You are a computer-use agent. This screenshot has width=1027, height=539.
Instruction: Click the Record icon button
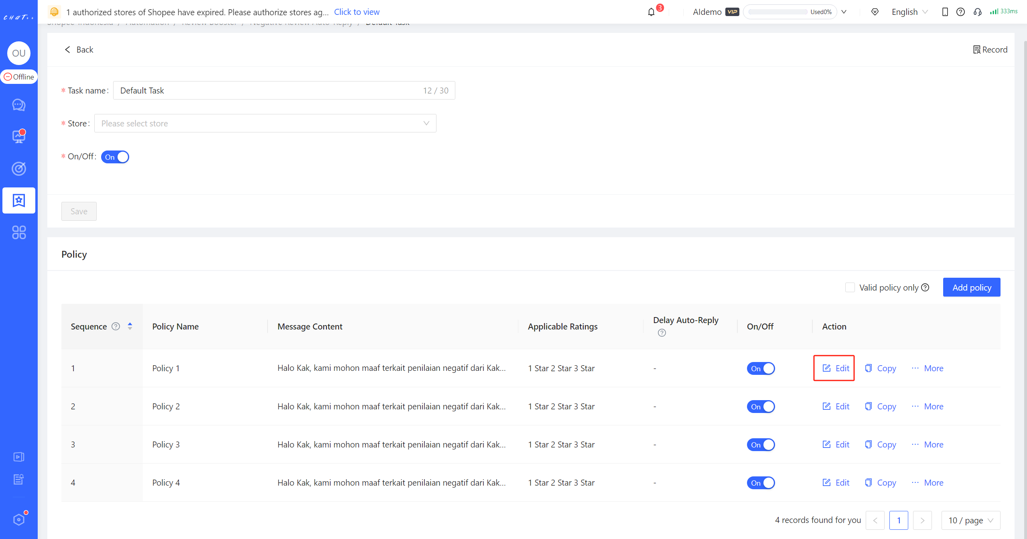pos(990,49)
